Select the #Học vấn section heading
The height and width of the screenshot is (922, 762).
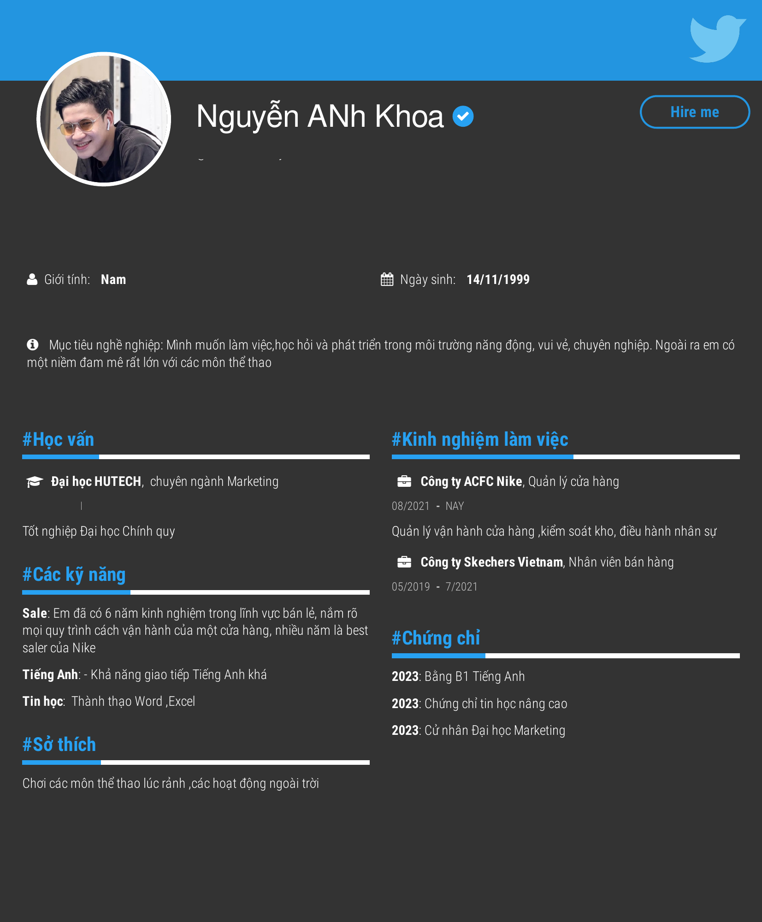pos(59,440)
